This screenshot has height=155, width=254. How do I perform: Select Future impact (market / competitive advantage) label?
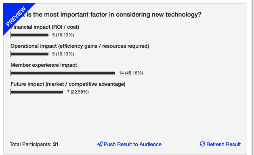point(68,84)
